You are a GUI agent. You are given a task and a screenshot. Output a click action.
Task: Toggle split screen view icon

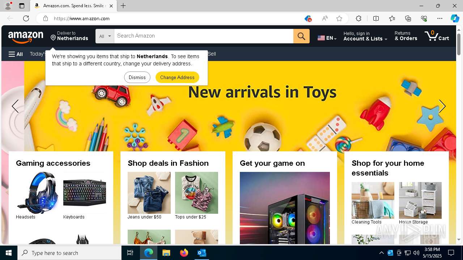tap(376, 18)
